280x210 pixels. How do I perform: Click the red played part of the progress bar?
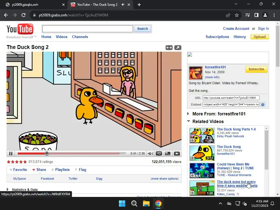click(31, 153)
